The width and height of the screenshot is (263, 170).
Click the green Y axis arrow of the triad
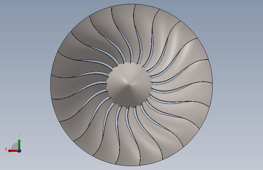tap(19, 145)
